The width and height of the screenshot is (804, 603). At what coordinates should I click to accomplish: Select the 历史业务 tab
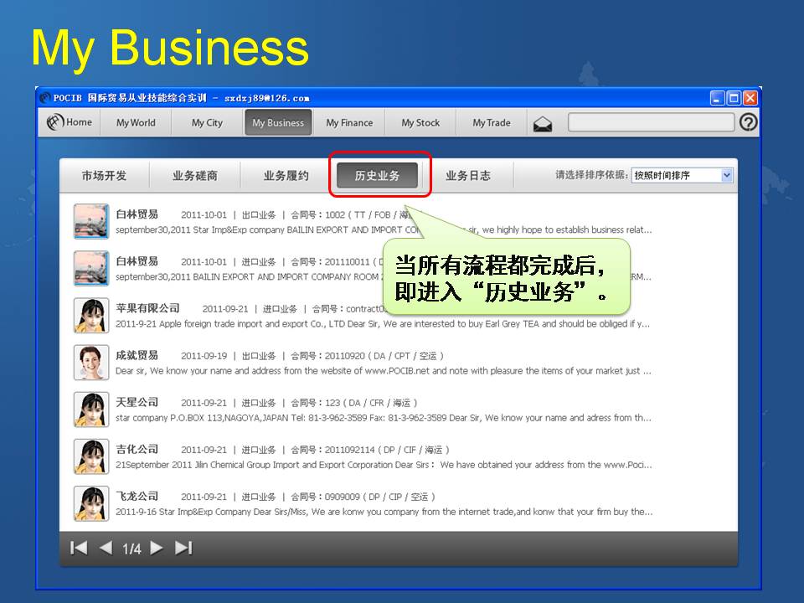point(377,176)
